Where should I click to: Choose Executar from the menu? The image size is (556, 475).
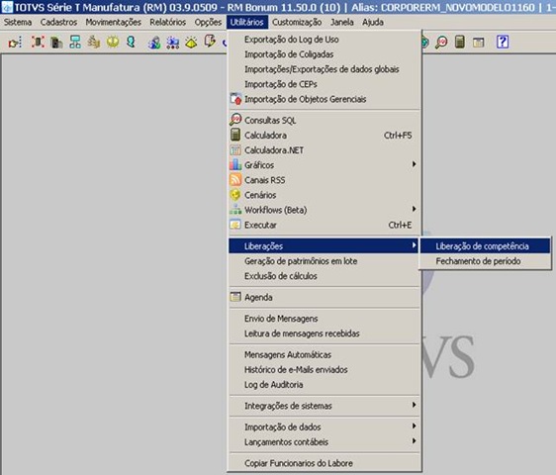point(324,225)
